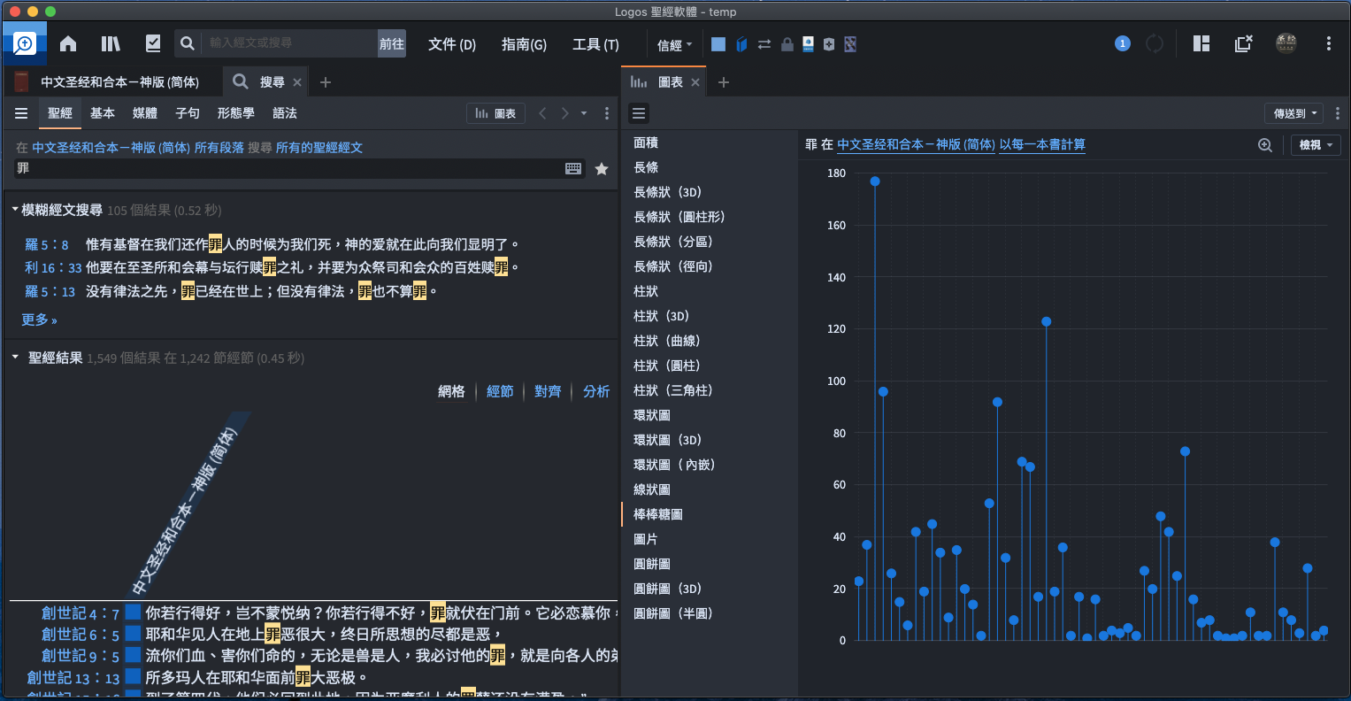Screen dimensions: 1351x701
Task: Open the checklist documents icon
Action: pos(153,43)
